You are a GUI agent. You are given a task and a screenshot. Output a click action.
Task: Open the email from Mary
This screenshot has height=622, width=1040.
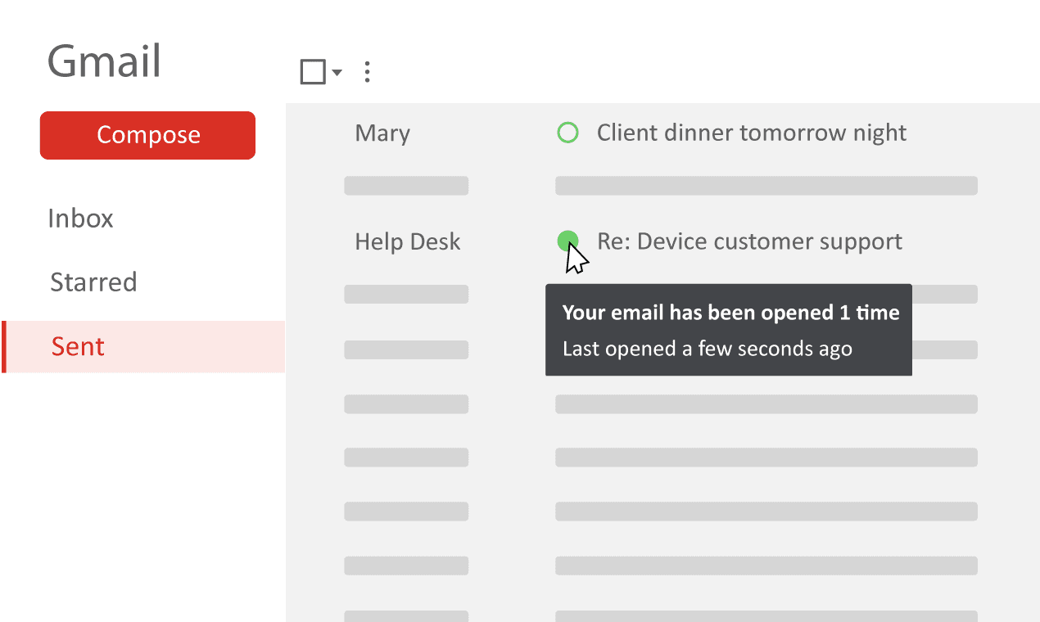[x=382, y=133]
